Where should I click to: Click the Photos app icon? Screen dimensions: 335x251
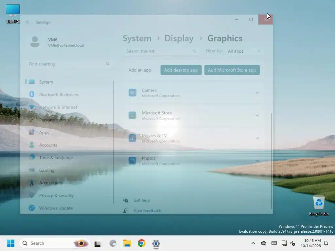click(x=132, y=161)
